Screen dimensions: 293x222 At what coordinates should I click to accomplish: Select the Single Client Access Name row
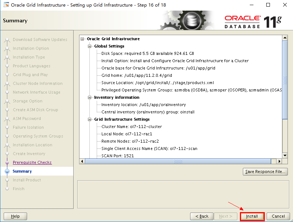point(149,148)
